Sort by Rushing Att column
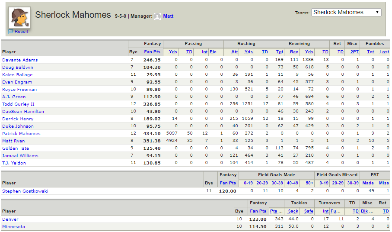 235,52
